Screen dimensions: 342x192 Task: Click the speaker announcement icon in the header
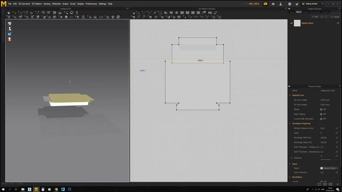(x=273, y=4)
